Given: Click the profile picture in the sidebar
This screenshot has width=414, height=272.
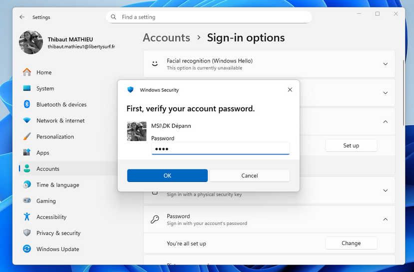Looking at the screenshot, I should coord(31,42).
